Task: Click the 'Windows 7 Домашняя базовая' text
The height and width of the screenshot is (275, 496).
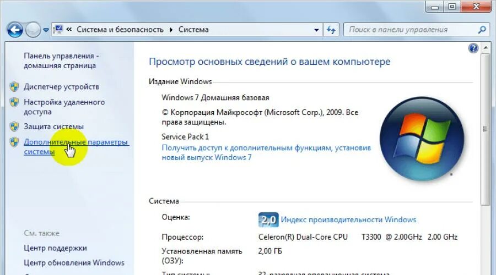Action: pyautogui.click(x=215, y=97)
